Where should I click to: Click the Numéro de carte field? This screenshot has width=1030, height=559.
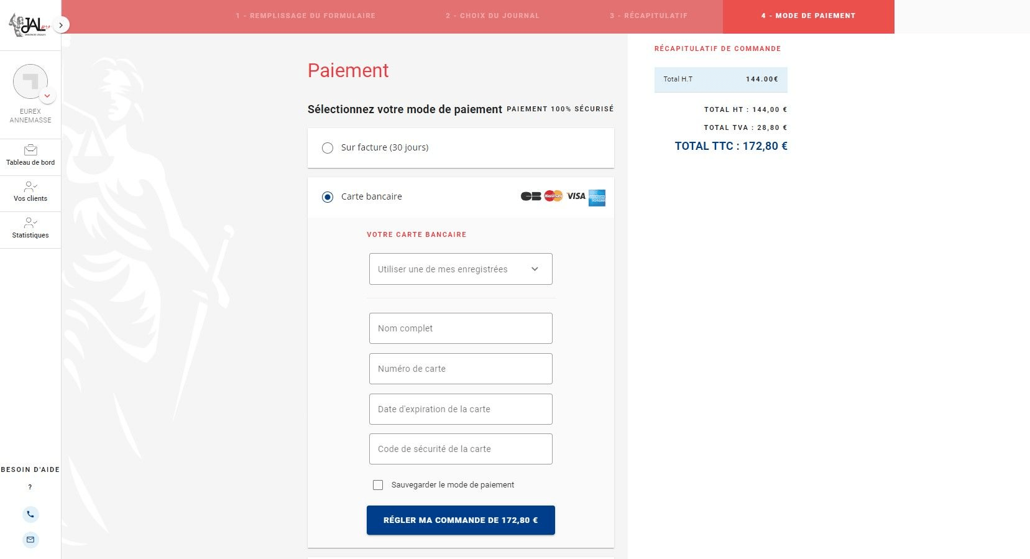coord(461,369)
